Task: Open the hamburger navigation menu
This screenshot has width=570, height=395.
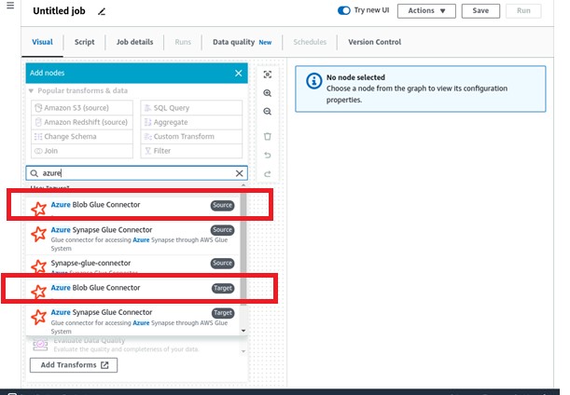Action: tap(10, 6)
